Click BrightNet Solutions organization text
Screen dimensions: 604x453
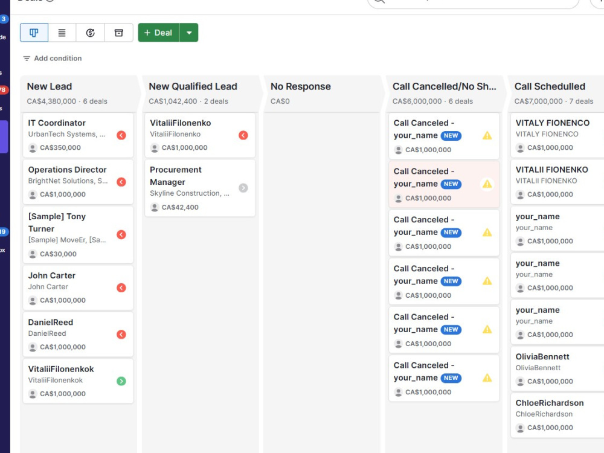coord(68,181)
